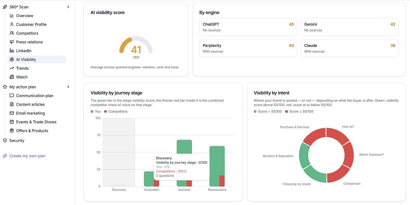Toggle the You legend in journey stage chart
410x205 pixels.
coord(96,111)
